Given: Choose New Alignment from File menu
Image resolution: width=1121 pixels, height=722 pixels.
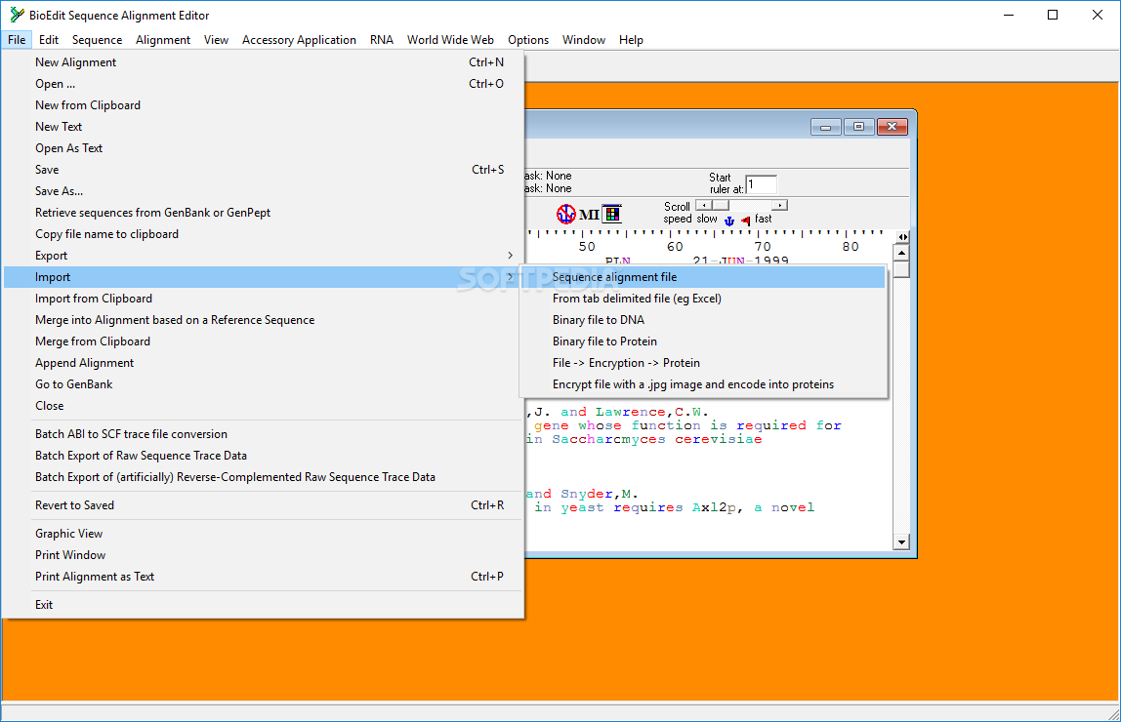Looking at the screenshot, I should click(264, 62).
